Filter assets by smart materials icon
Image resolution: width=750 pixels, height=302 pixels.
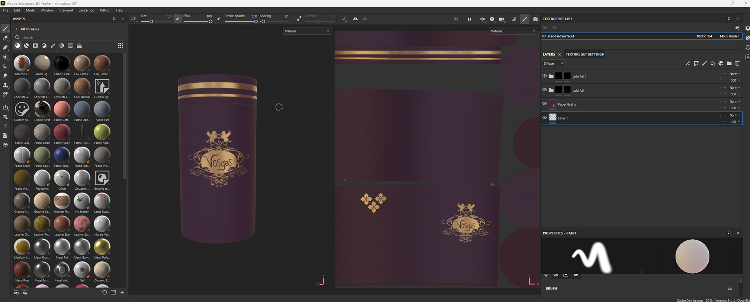[x=27, y=46]
